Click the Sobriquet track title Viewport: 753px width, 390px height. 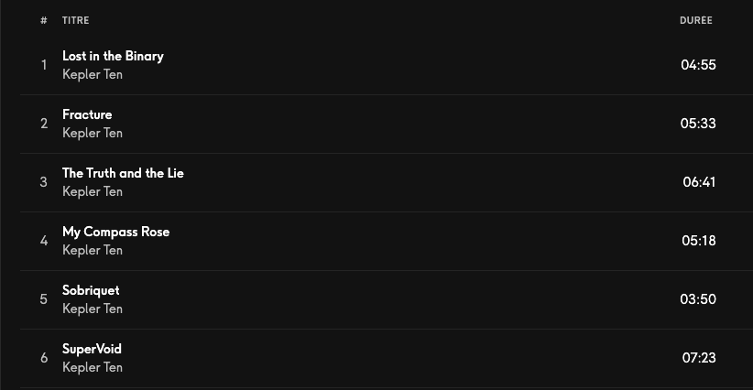91,290
